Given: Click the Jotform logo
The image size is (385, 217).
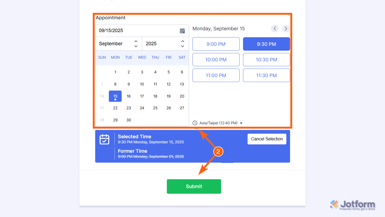Looking at the screenshot, I should click(352, 205).
